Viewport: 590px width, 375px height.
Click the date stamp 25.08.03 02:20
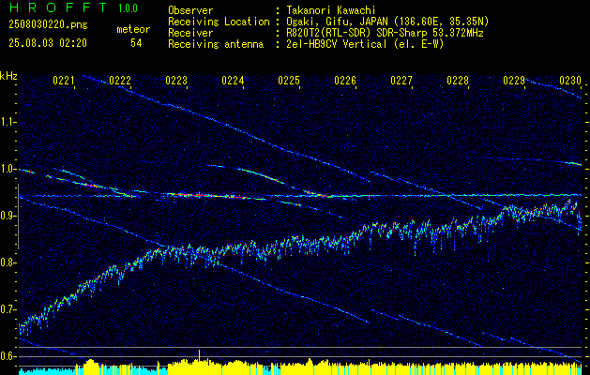[x=48, y=43]
